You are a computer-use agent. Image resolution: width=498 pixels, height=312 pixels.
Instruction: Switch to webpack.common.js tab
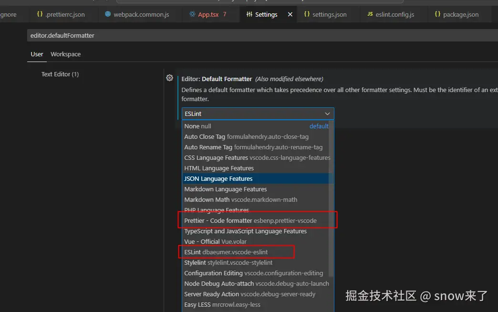point(140,15)
